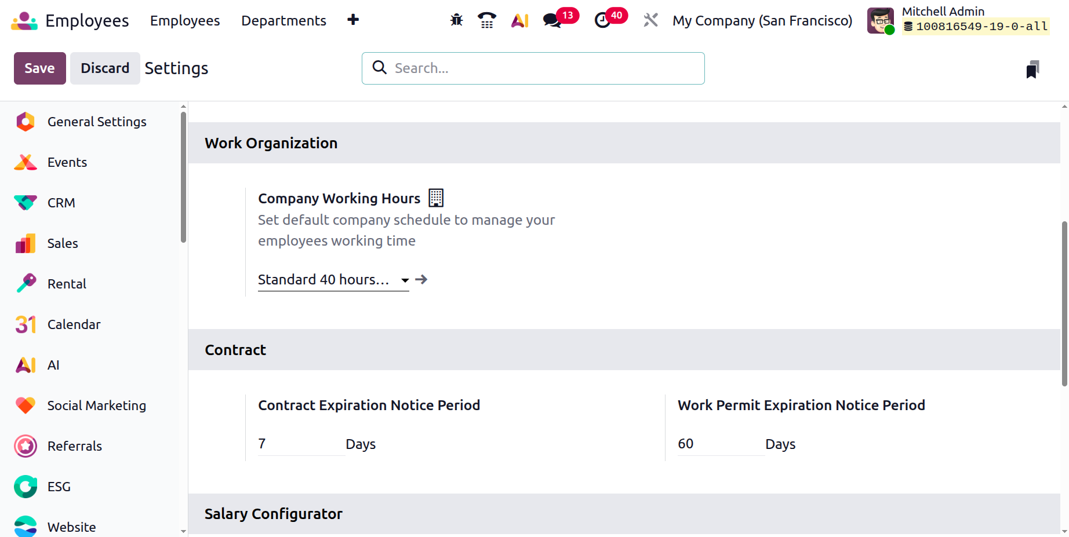
Task: Open the activities clock icon
Action: coord(603,20)
